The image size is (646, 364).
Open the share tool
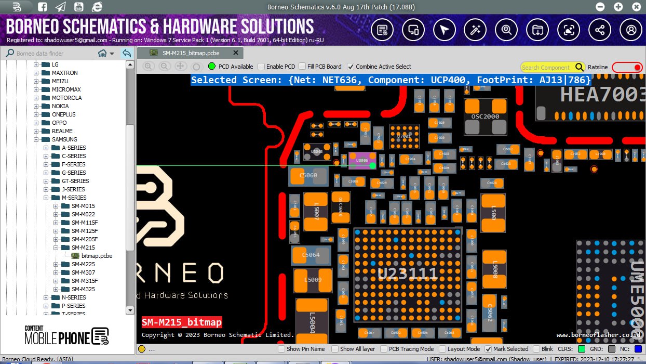600,30
